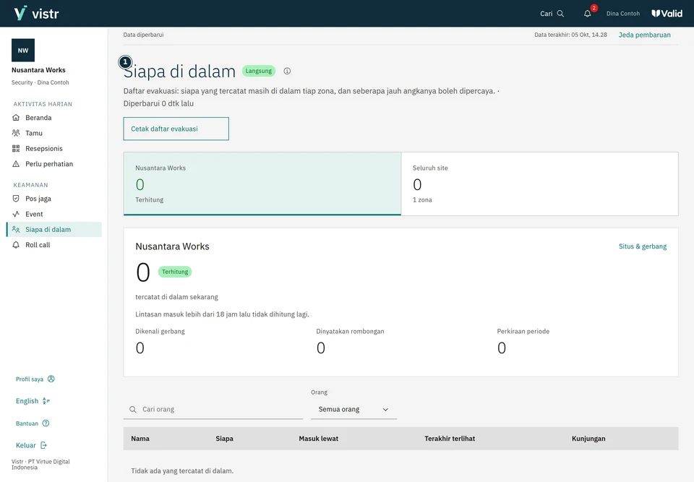The height and width of the screenshot is (482, 694).
Task: Select the Nusantara Works zone card
Action: click(262, 184)
